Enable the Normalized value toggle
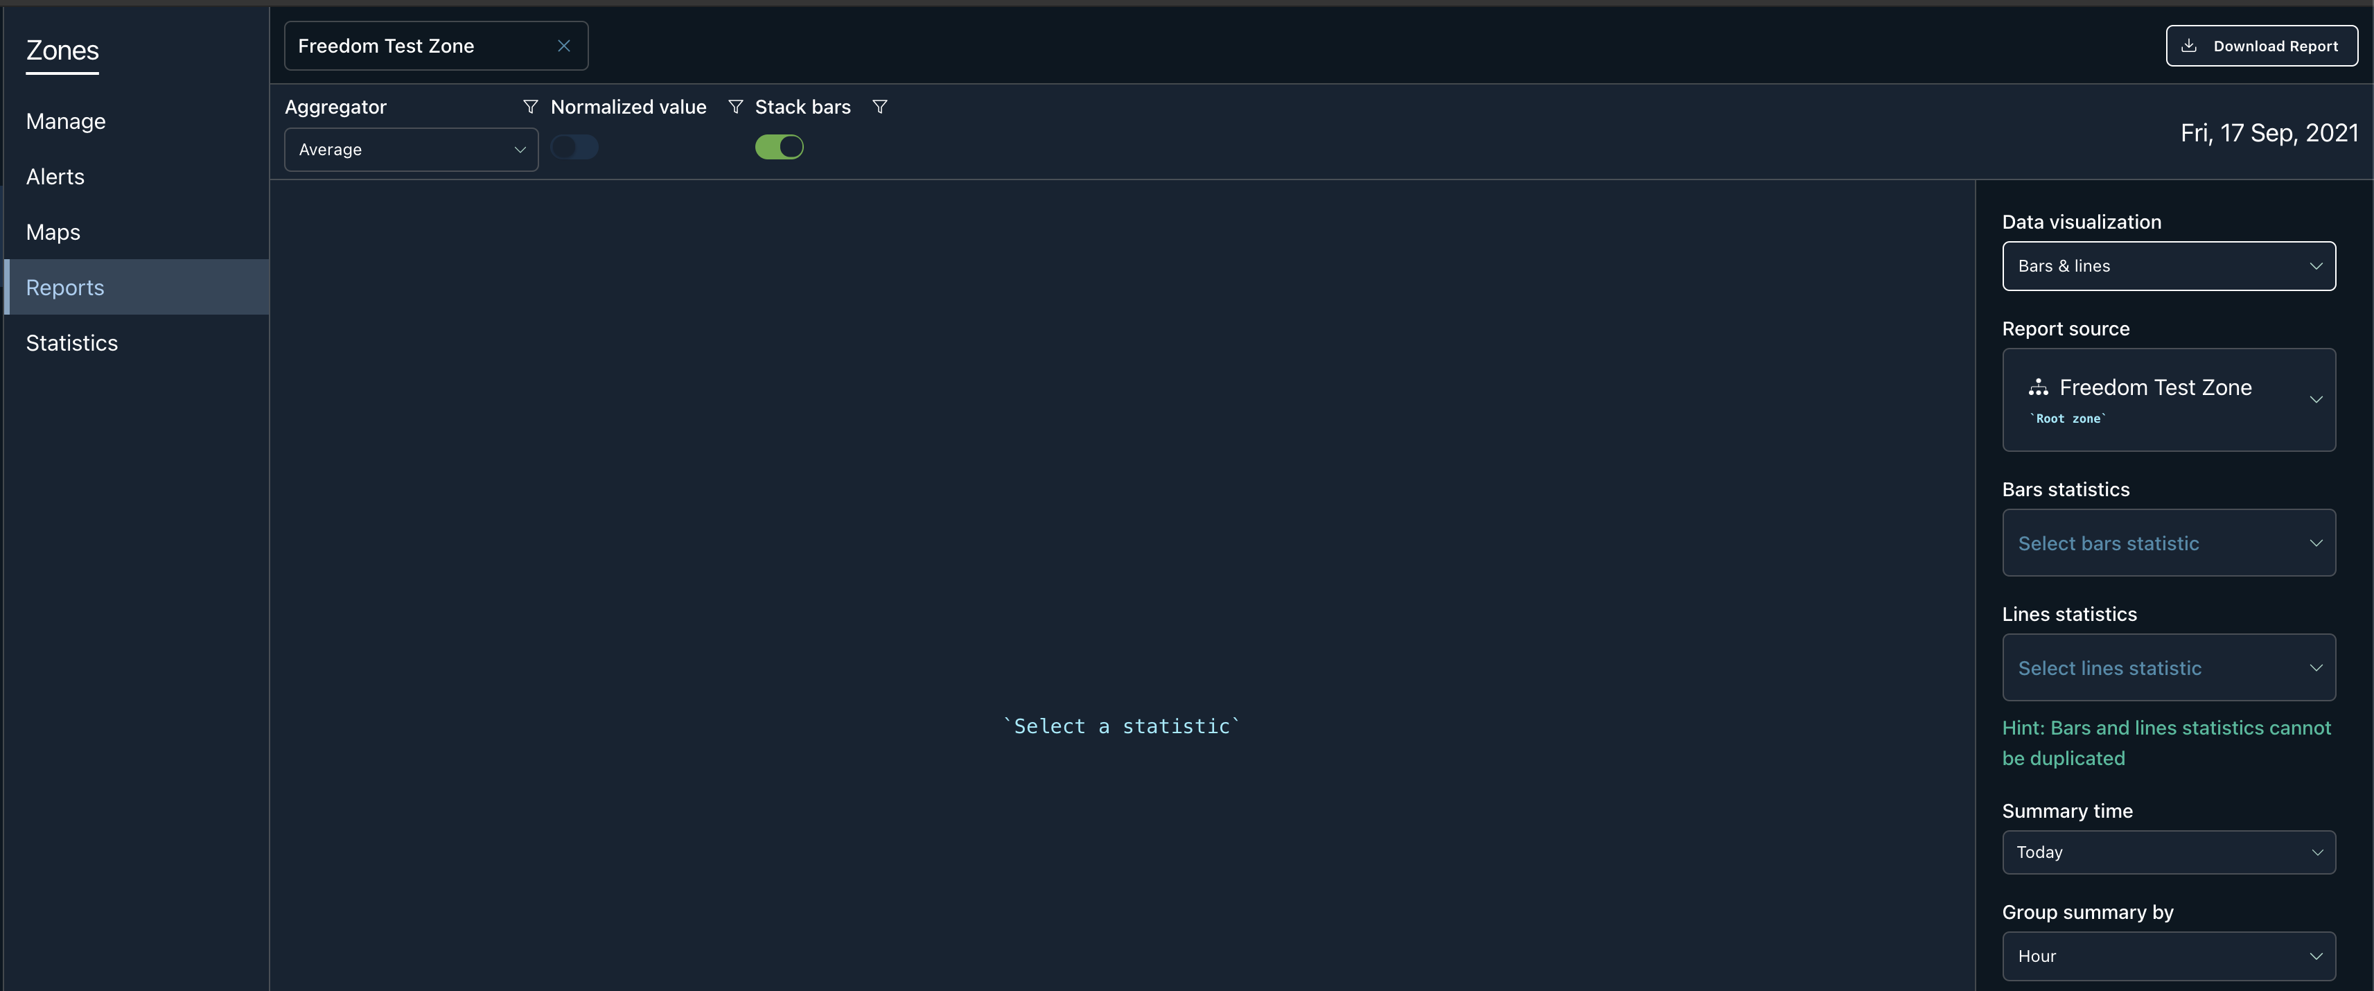Image resolution: width=2374 pixels, height=991 pixels. (x=574, y=148)
